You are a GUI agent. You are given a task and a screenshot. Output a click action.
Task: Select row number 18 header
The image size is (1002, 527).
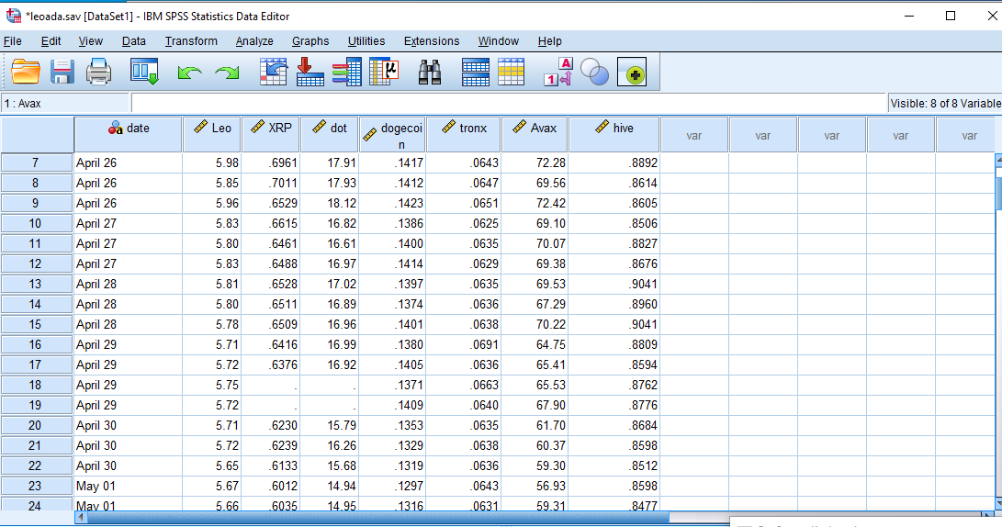point(37,386)
